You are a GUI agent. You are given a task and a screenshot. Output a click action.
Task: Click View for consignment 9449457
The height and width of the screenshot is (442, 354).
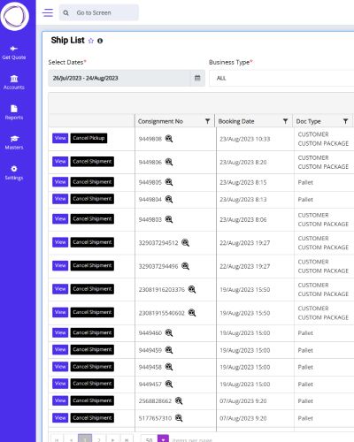tap(60, 384)
